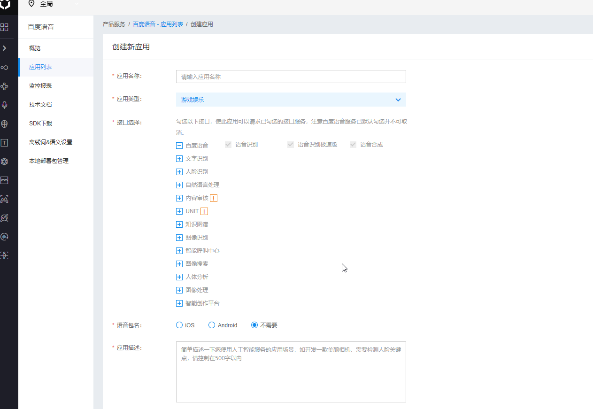The height and width of the screenshot is (409, 593).
Task: Expand the 图像搜索 interface group
Action: (x=179, y=264)
